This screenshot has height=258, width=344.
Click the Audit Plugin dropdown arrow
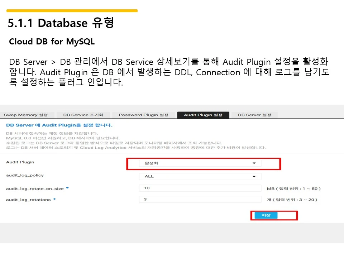pos(254,163)
